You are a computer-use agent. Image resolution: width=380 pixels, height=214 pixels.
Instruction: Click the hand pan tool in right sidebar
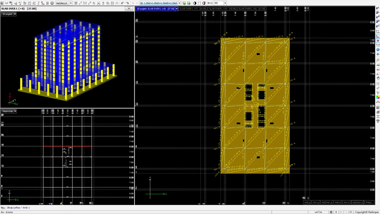pyautogui.click(x=378, y=78)
